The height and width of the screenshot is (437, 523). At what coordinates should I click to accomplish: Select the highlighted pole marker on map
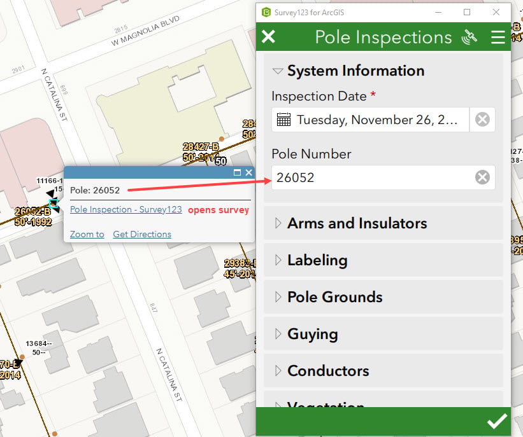54,202
